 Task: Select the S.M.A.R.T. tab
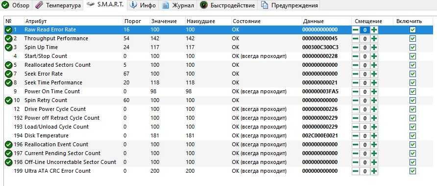pos(105,5)
